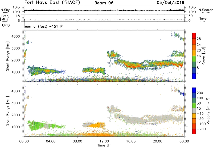Click 'normal (fast) -151 IF' text
The height and width of the screenshot is (147, 213).
pyautogui.click(x=44, y=26)
